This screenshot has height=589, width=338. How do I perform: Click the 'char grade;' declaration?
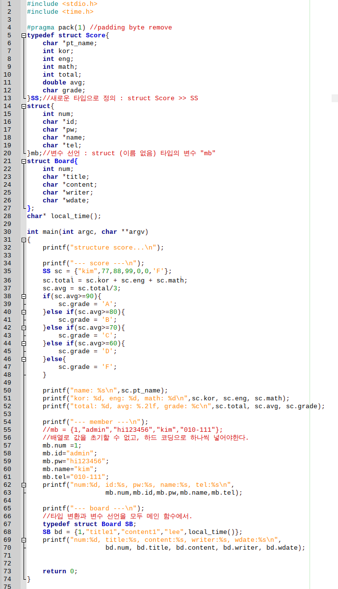point(64,90)
